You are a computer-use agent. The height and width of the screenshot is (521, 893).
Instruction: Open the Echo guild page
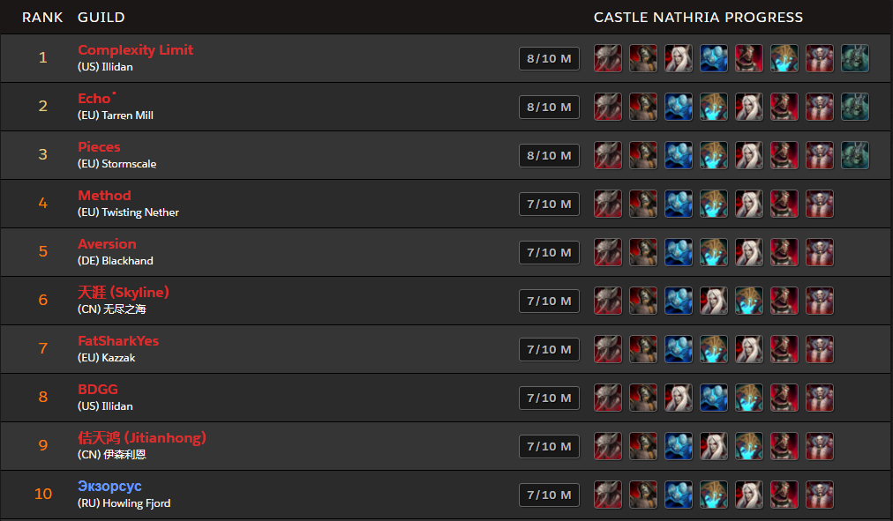[94, 99]
